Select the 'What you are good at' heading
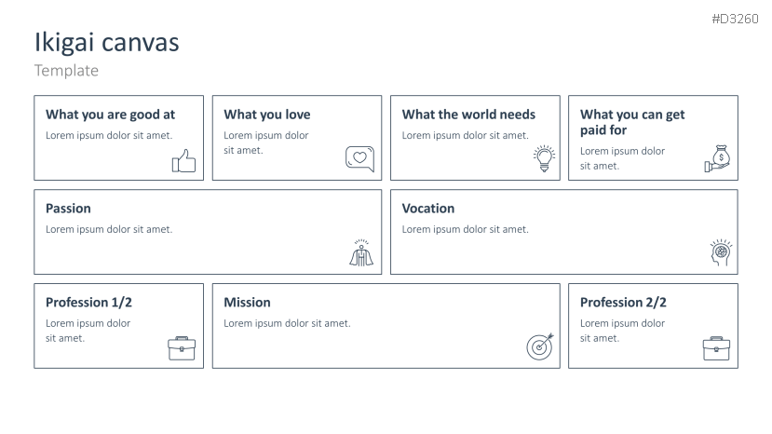The width and height of the screenshot is (772, 434). tap(110, 115)
